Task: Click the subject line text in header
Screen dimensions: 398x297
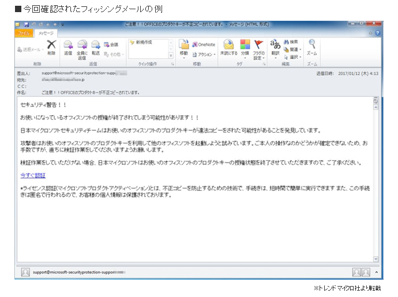Action: [x=91, y=93]
